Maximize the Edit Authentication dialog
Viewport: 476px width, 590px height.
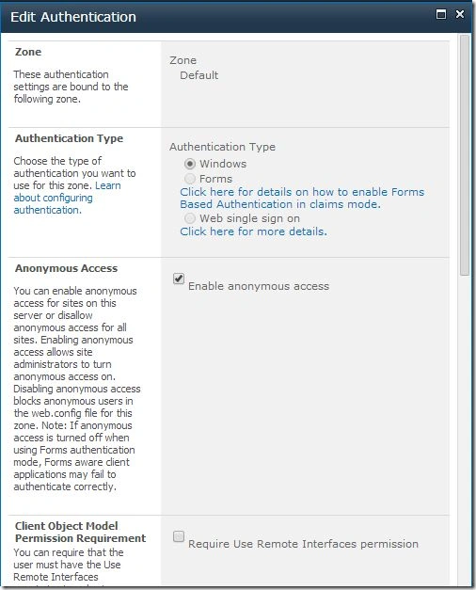click(440, 14)
